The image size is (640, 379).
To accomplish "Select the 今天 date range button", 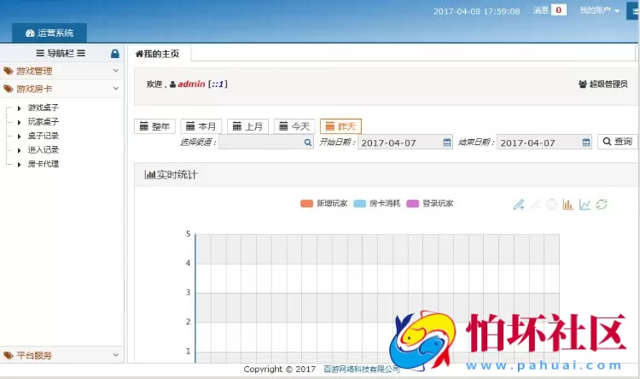I will 294,126.
